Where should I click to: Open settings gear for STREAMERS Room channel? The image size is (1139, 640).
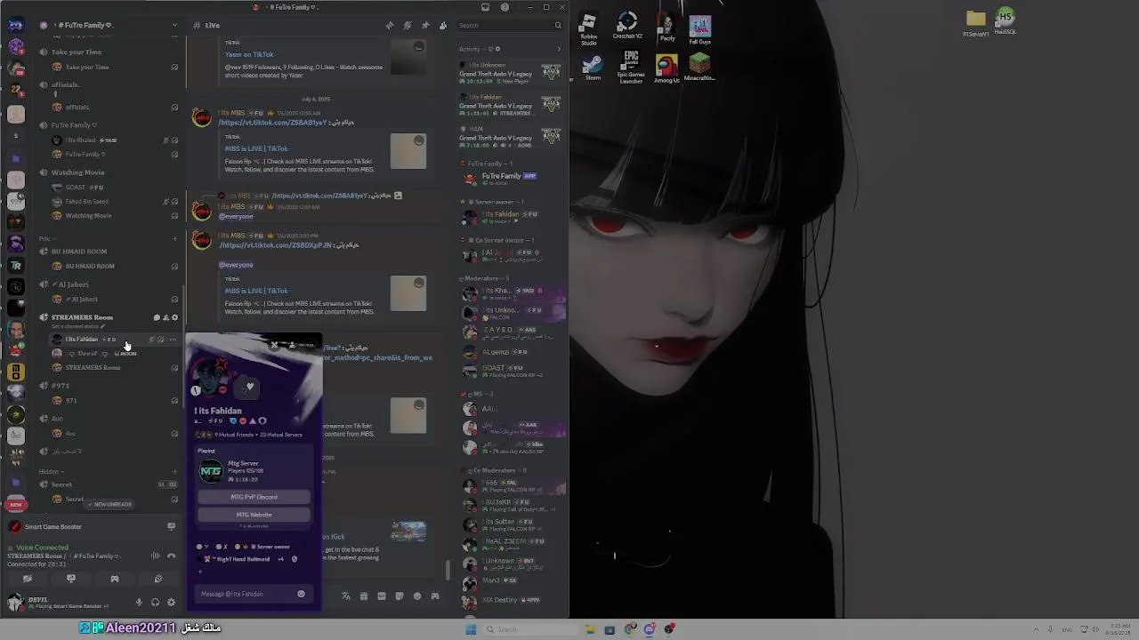pos(174,317)
